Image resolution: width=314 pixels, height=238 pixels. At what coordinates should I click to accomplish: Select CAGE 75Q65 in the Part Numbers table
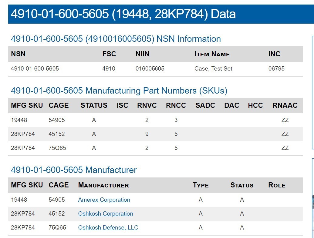57,148
